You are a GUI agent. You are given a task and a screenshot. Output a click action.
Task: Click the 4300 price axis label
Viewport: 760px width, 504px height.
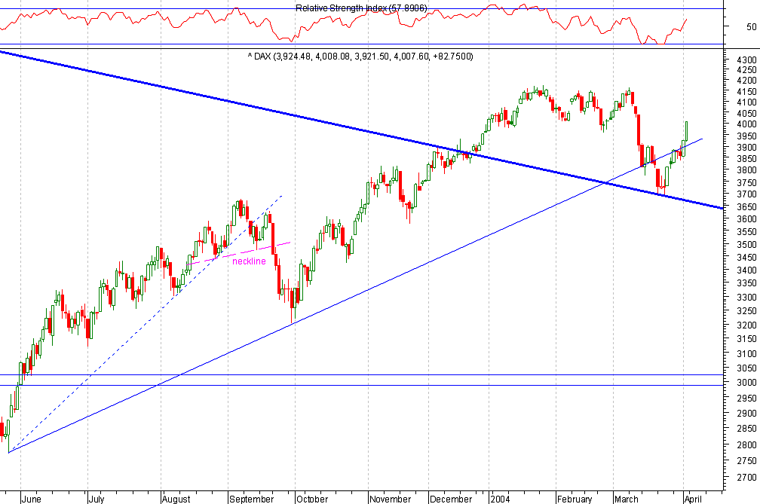point(746,60)
